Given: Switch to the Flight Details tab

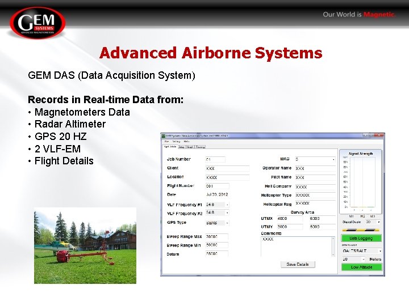Looking at the screenshot, I should coord(170,147).
